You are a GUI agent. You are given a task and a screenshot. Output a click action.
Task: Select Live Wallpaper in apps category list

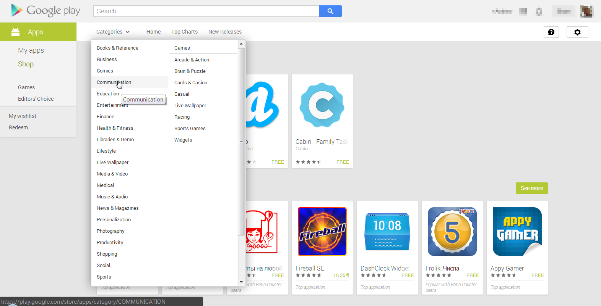tap(112, 162)
